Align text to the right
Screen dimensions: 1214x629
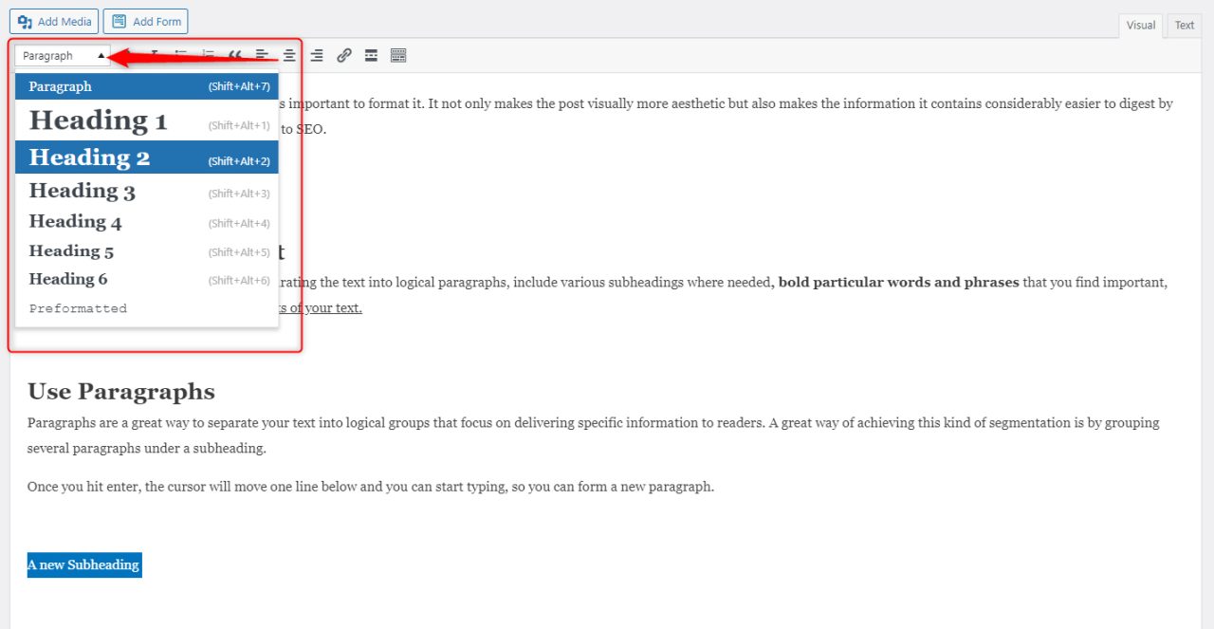coord(316,55)
